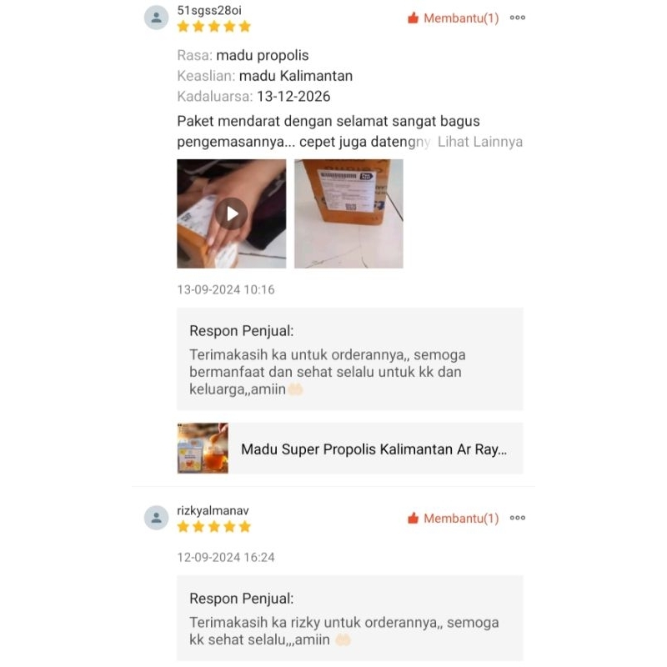The height and width of the screenshot is (667, 667).
Task: Expand review text with Lihat Lainnya
Action: point(480,142)
